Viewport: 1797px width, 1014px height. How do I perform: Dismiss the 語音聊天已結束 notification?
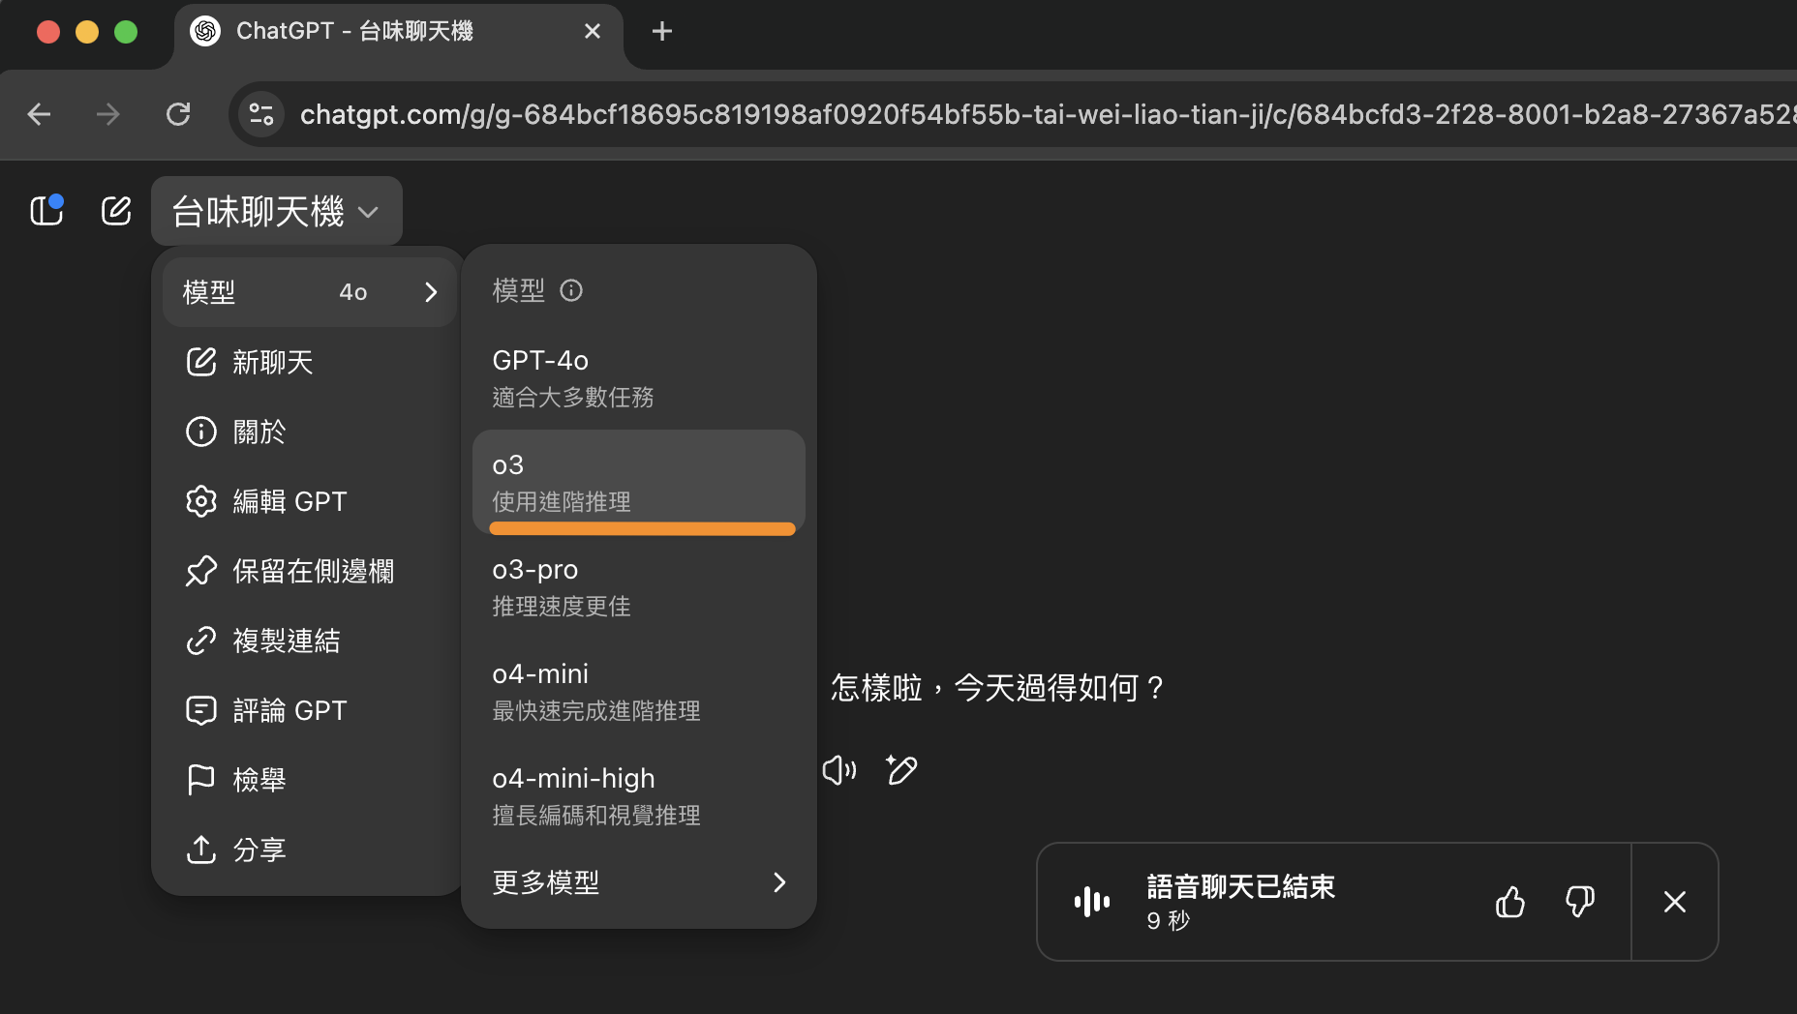click(x=1675, y=902)
